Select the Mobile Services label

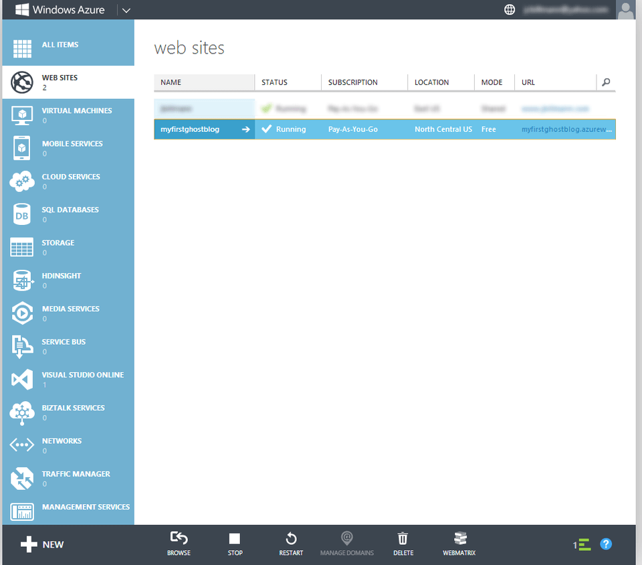pos(72,144)
